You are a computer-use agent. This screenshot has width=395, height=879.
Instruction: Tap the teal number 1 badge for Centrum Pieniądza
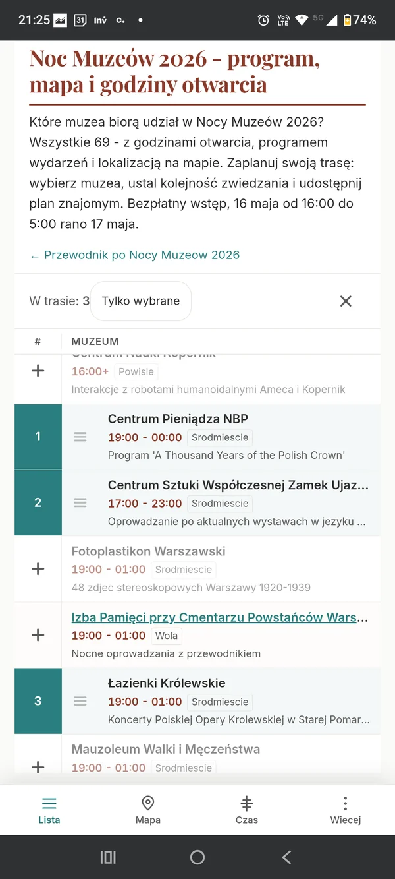[x=38, y=437]
